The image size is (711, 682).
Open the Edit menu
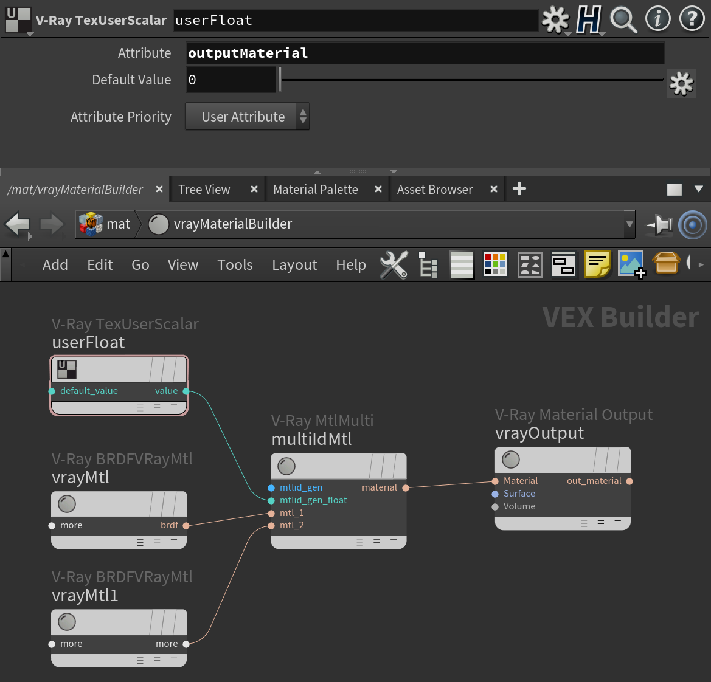100,264
